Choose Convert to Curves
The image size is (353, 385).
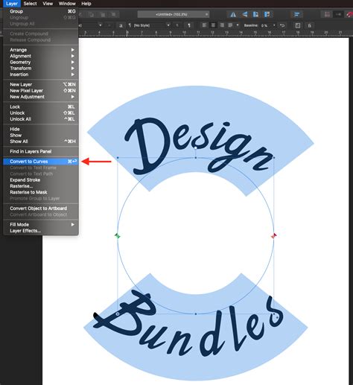41,162
